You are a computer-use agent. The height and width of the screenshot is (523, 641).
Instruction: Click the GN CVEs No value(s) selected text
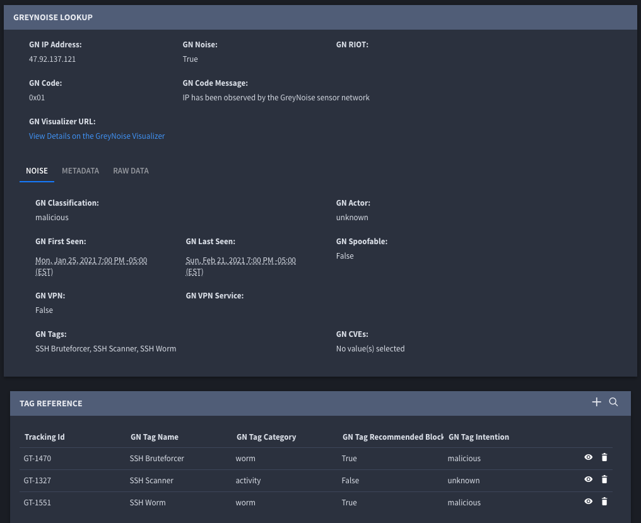[370, 349]
